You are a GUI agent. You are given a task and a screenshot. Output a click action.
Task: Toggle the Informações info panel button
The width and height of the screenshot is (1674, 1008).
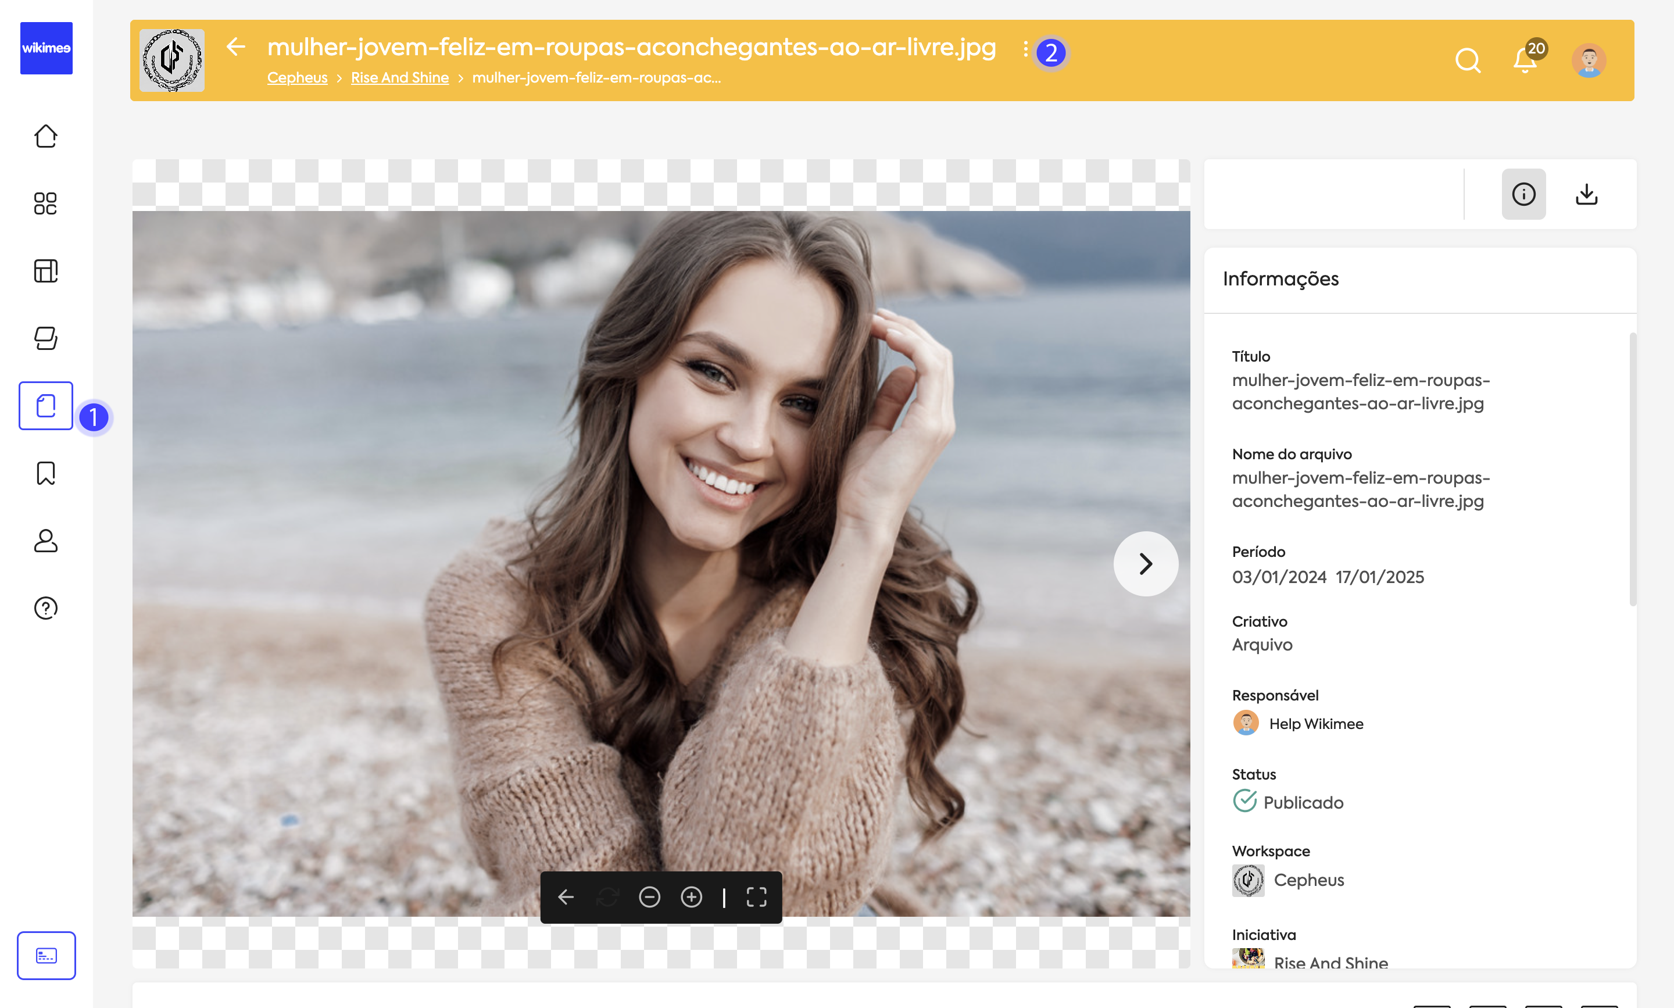pyautogui.click(x=1523, y=194)
